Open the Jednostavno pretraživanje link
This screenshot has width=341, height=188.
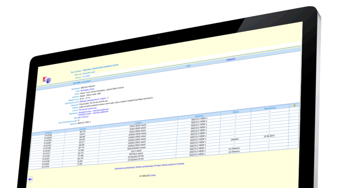pyautogui.click(x=124, y=168)
